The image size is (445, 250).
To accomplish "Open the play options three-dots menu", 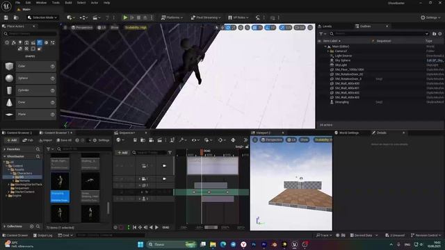I will 152,17.
